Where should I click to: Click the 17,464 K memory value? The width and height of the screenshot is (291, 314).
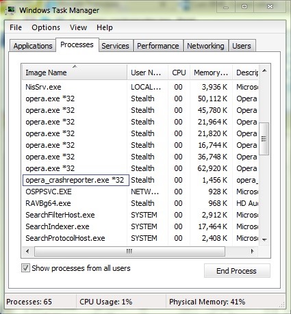(212, 226)
